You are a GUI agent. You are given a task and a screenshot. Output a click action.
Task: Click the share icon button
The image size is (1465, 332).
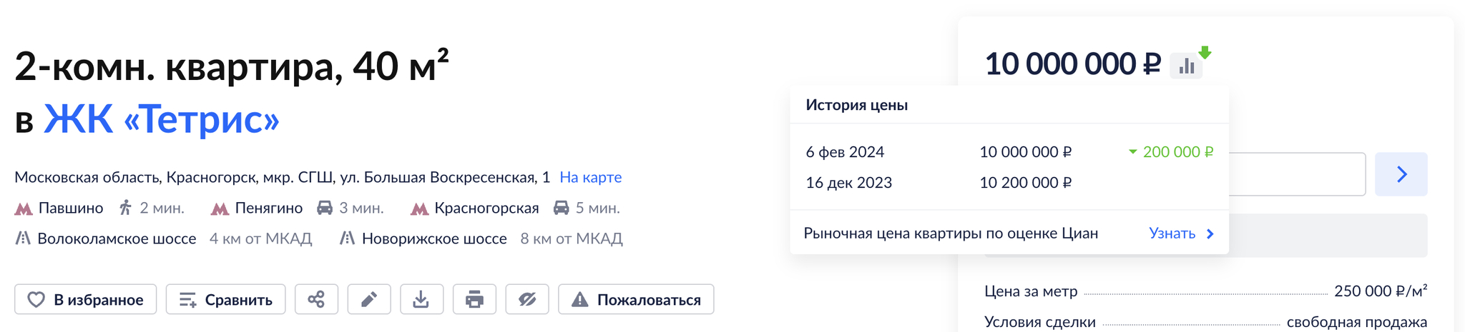click(x=316, y=299)
